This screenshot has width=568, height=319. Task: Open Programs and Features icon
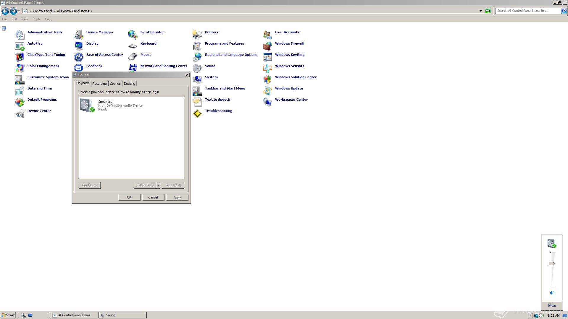(x=197, y=46)
